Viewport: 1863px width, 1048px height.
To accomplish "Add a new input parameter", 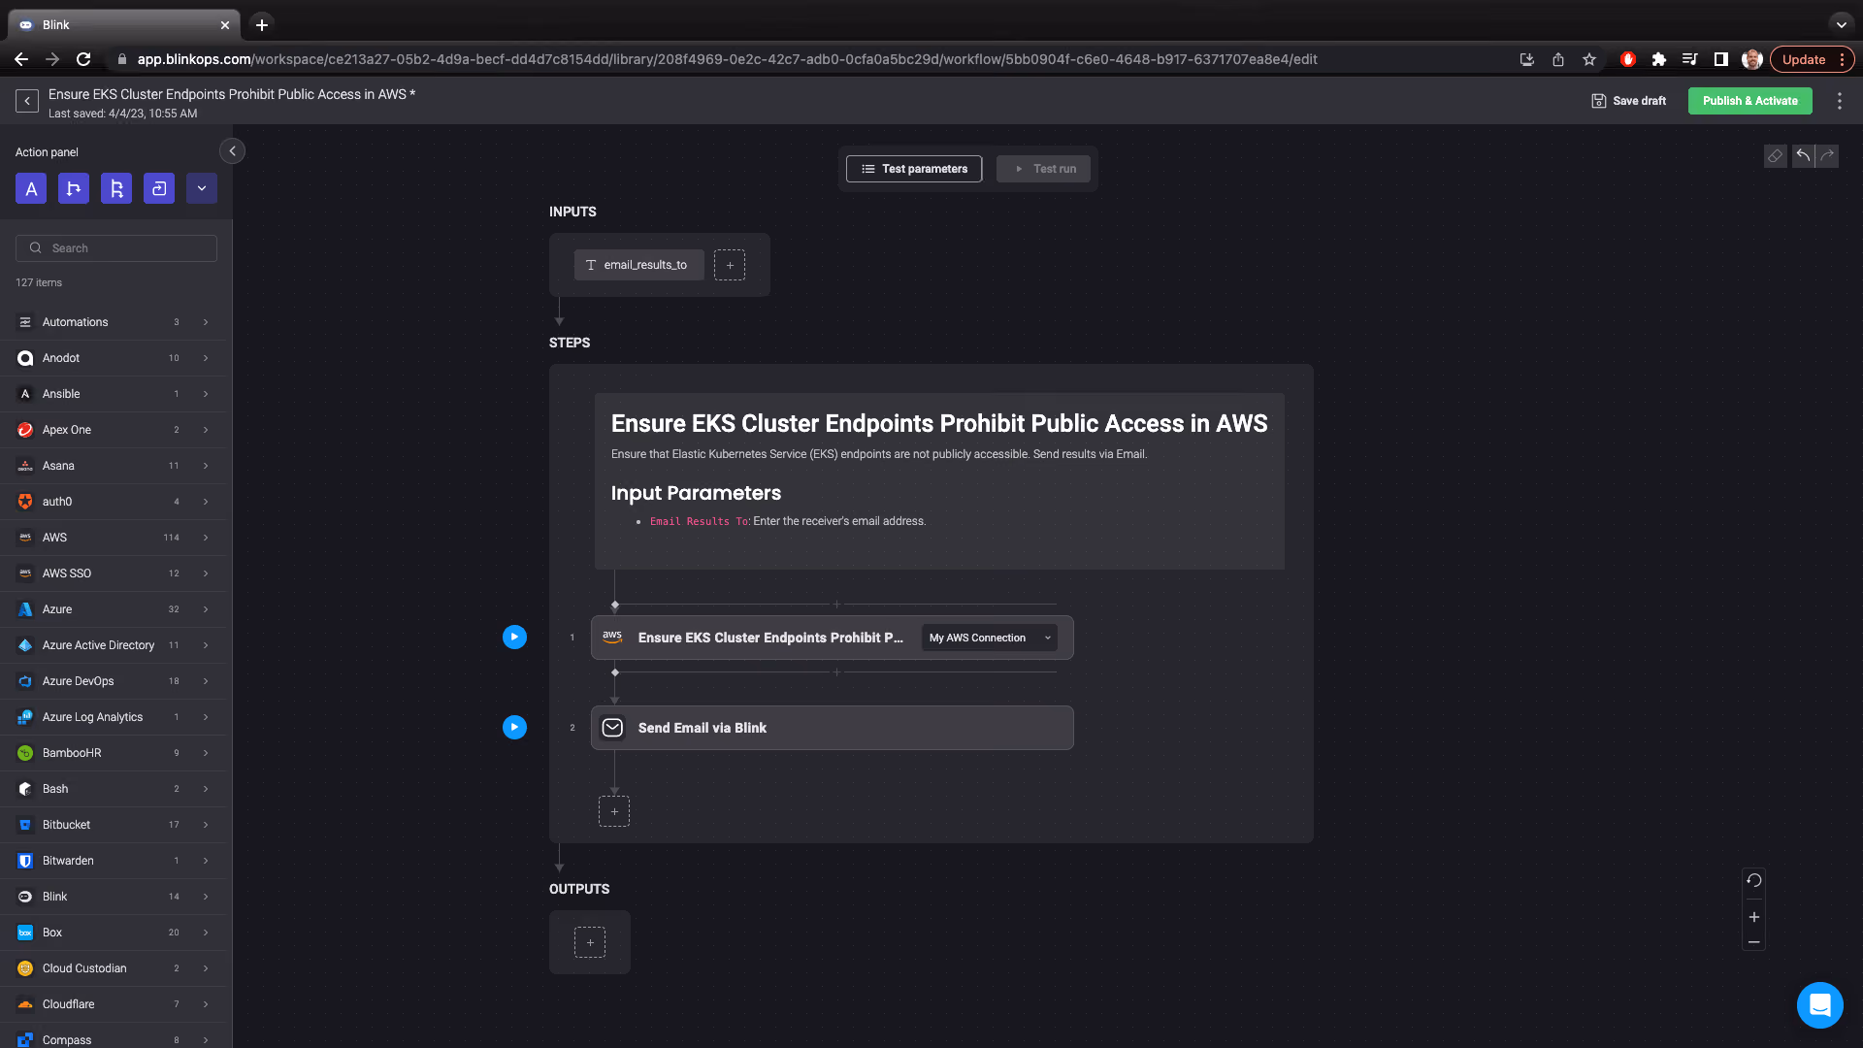I will pos(730,265).
